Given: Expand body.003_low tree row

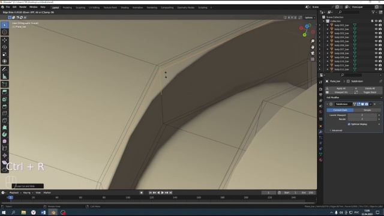Looking at the screenshot, I should pos(328,34).
